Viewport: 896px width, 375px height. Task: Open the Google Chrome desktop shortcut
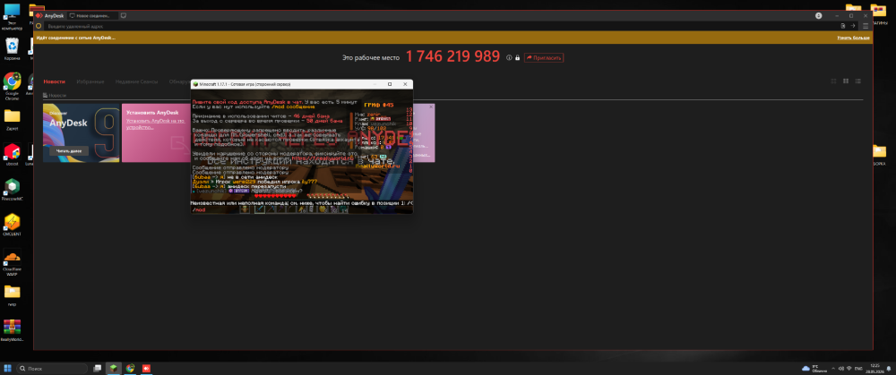[12, 86]
